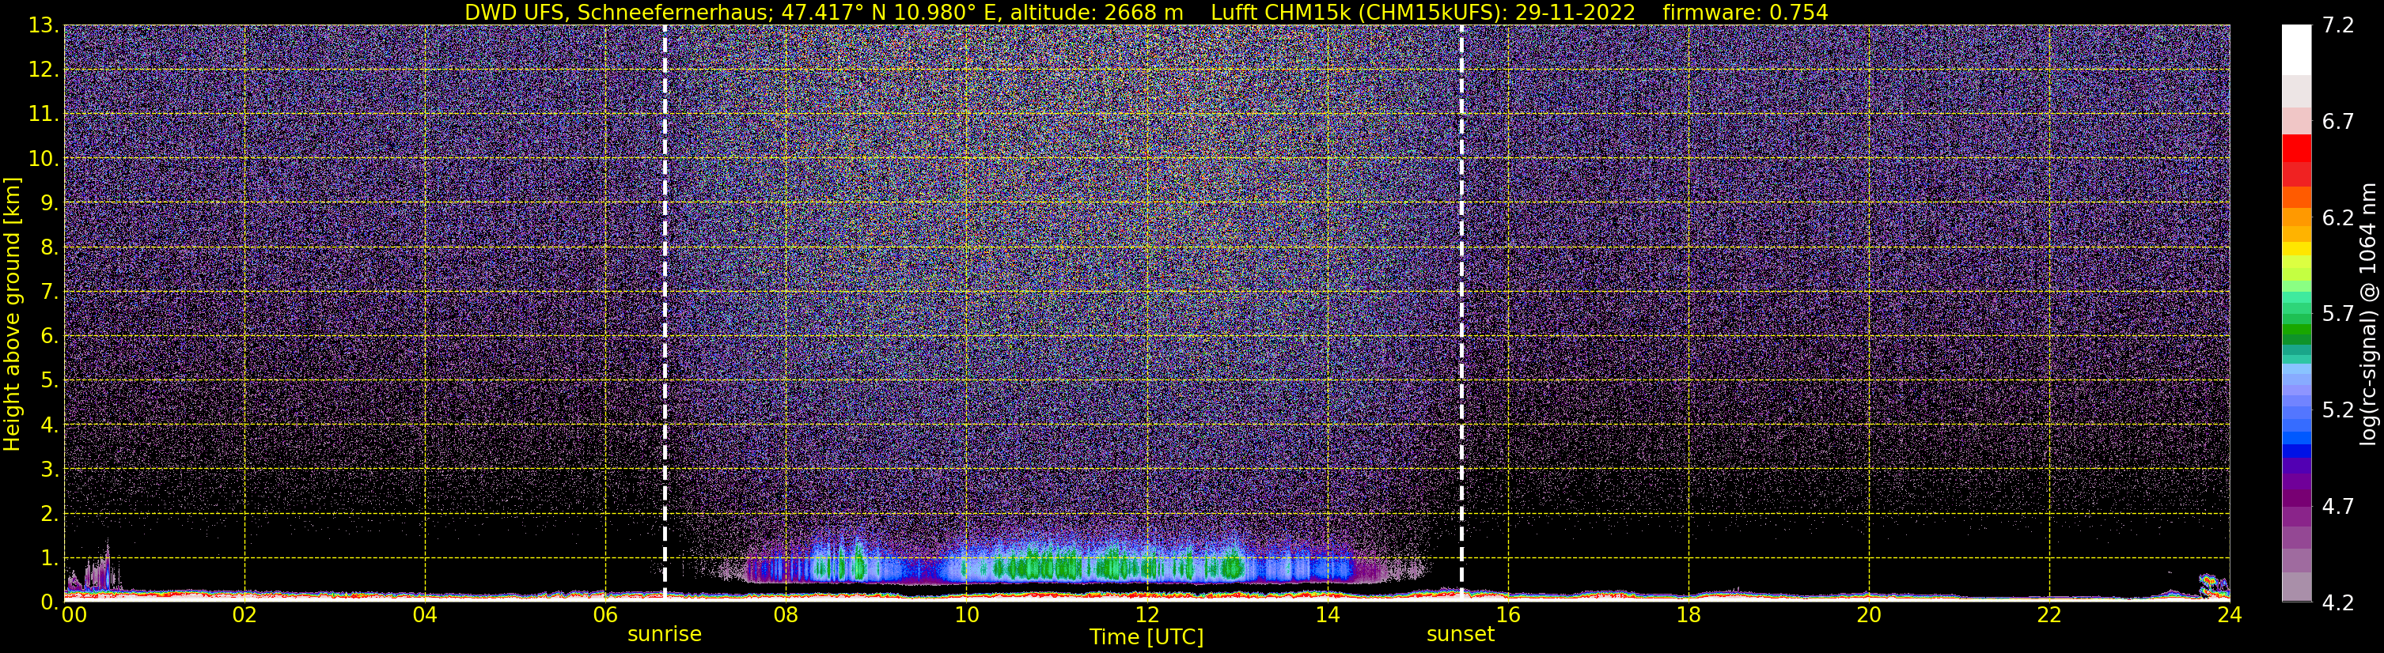Click the sunset dashed vertical line
This screenshot has width=2384, height=653.
1461,312
